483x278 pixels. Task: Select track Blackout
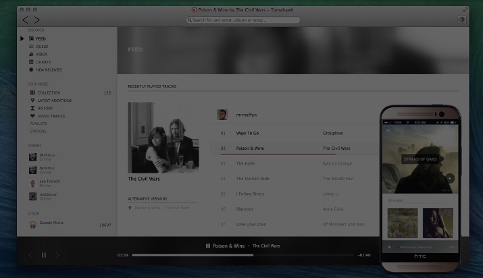point(245,209)
